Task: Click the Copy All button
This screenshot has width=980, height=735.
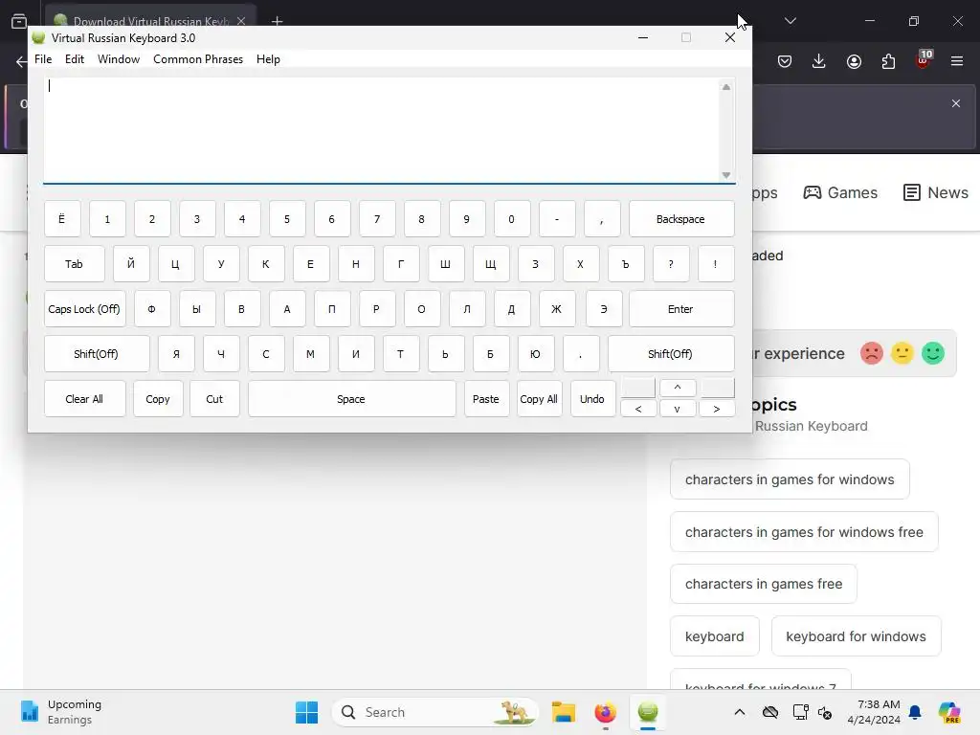Action: point(539,399)
